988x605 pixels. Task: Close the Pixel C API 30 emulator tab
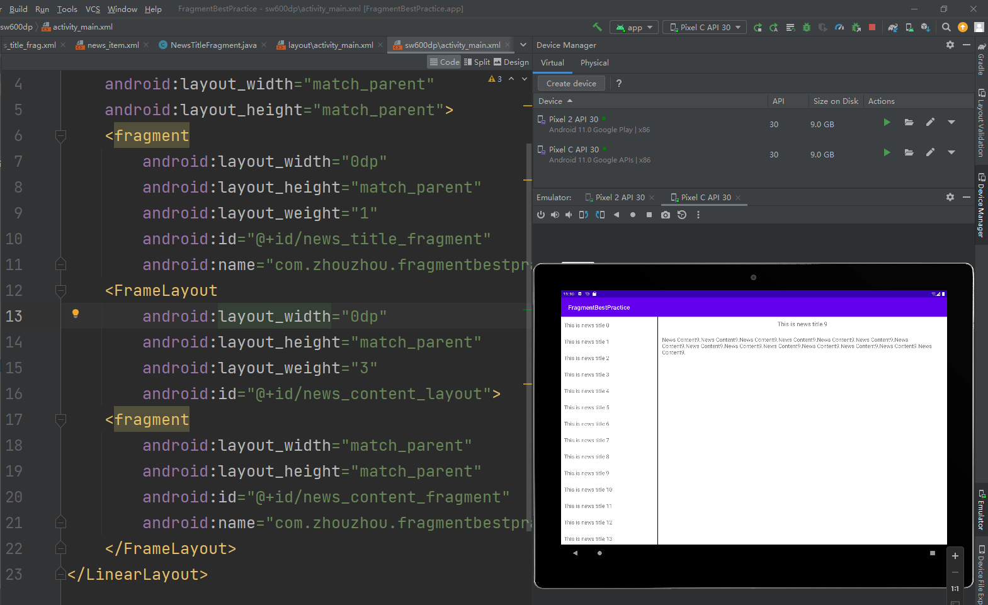pos(738,198)
